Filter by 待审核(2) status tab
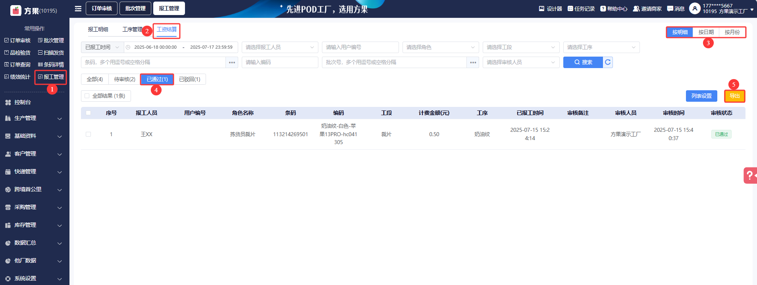This screenshot has height=285, width=757. (x=125, y=79)
